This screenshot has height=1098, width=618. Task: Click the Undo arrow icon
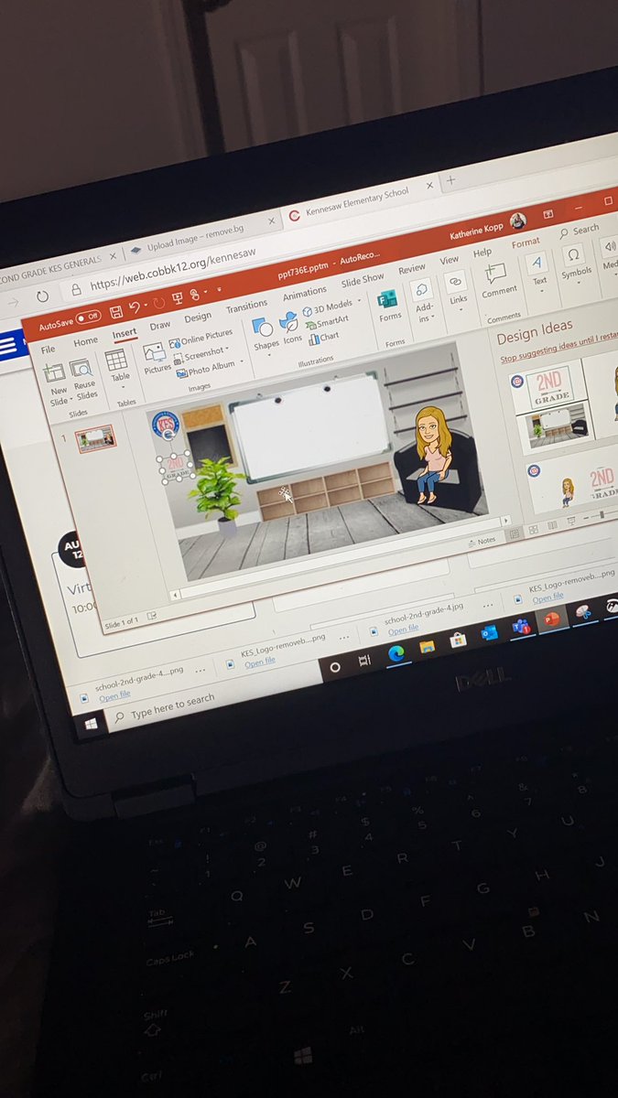tap(136, 307)
